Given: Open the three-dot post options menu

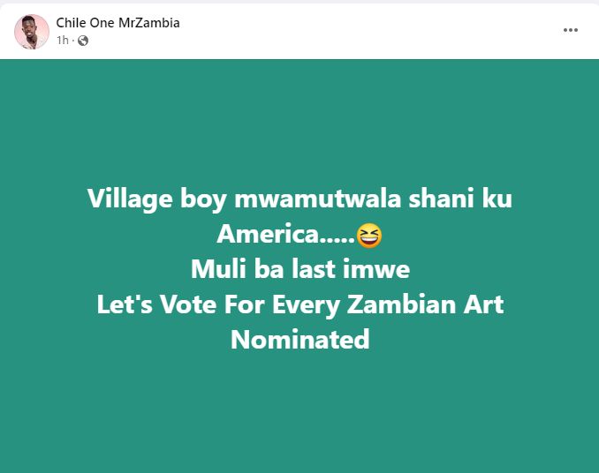Looking at the screenshot, I should 571,30.
